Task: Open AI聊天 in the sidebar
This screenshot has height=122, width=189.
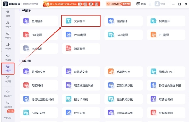Action: point(8,35)
